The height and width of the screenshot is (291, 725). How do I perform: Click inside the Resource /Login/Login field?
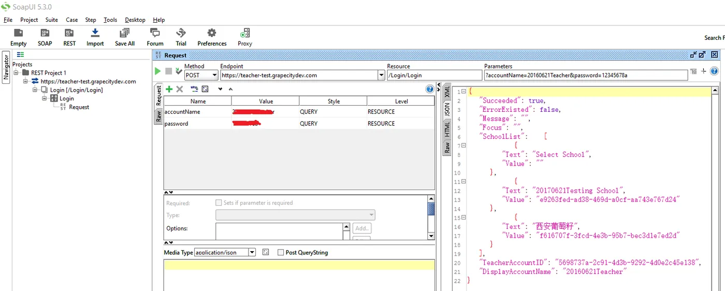(434, 75)
